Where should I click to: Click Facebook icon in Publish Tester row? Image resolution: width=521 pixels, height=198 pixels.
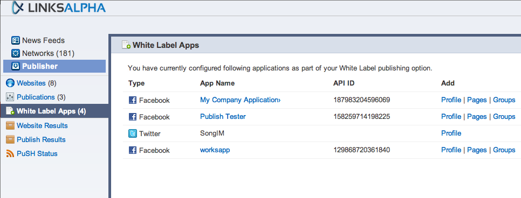pyautogui.click(x=133, y=117)
